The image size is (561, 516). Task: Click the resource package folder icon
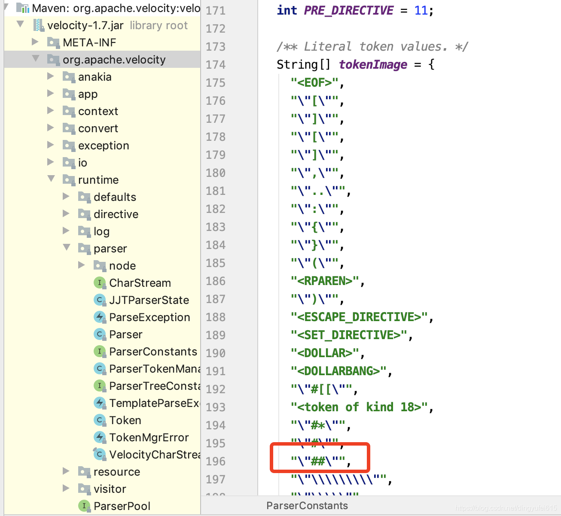(84, 472)
